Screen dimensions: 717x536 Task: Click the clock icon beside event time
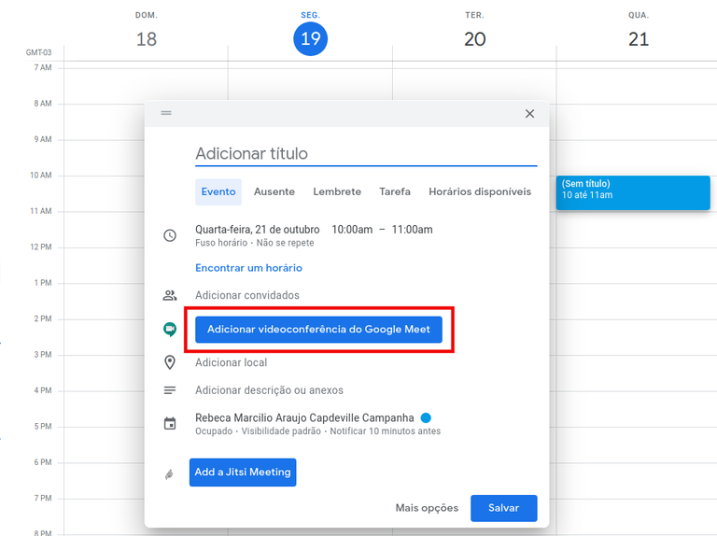tap(170, 235)
